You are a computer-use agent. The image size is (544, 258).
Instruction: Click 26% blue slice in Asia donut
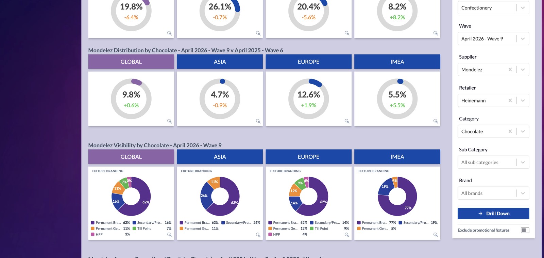click(x=205, y=196)
